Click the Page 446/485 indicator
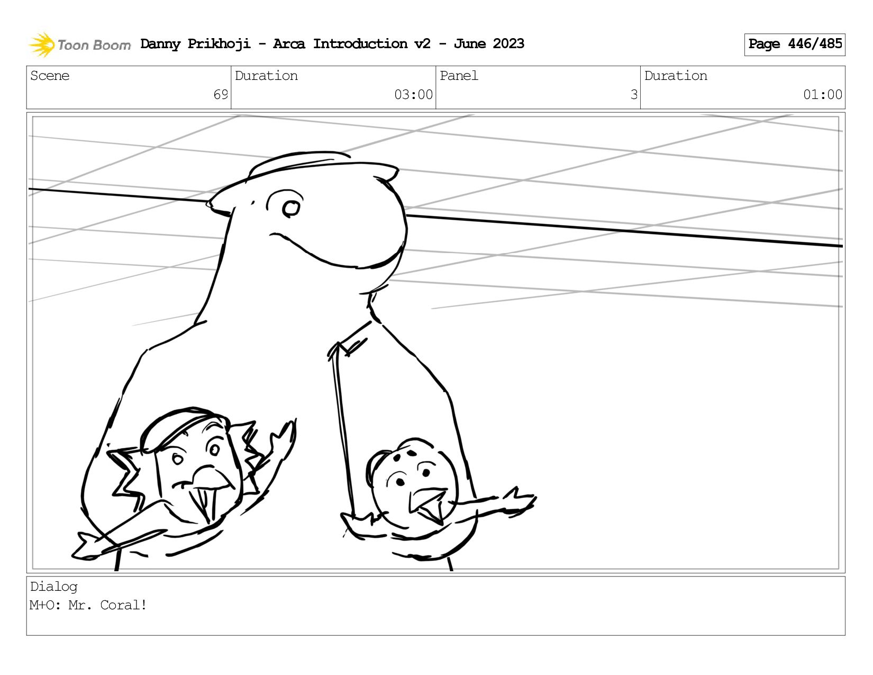The width and height of the screenshot is (873, 675). pos(795,44)
